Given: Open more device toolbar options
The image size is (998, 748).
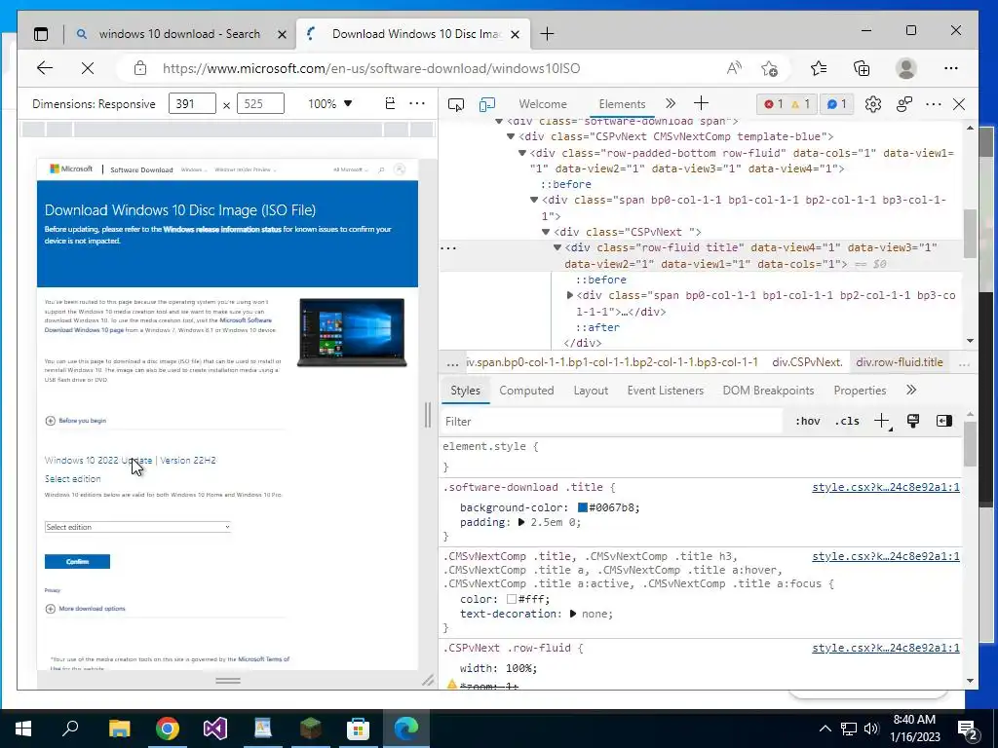Looking at the screenshot, I should pyautogui.click(x=417, y=103).
